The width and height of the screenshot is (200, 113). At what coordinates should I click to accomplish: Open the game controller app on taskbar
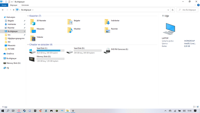[51, 111]
